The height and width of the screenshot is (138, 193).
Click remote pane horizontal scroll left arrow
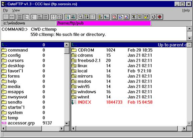(74, 129)
